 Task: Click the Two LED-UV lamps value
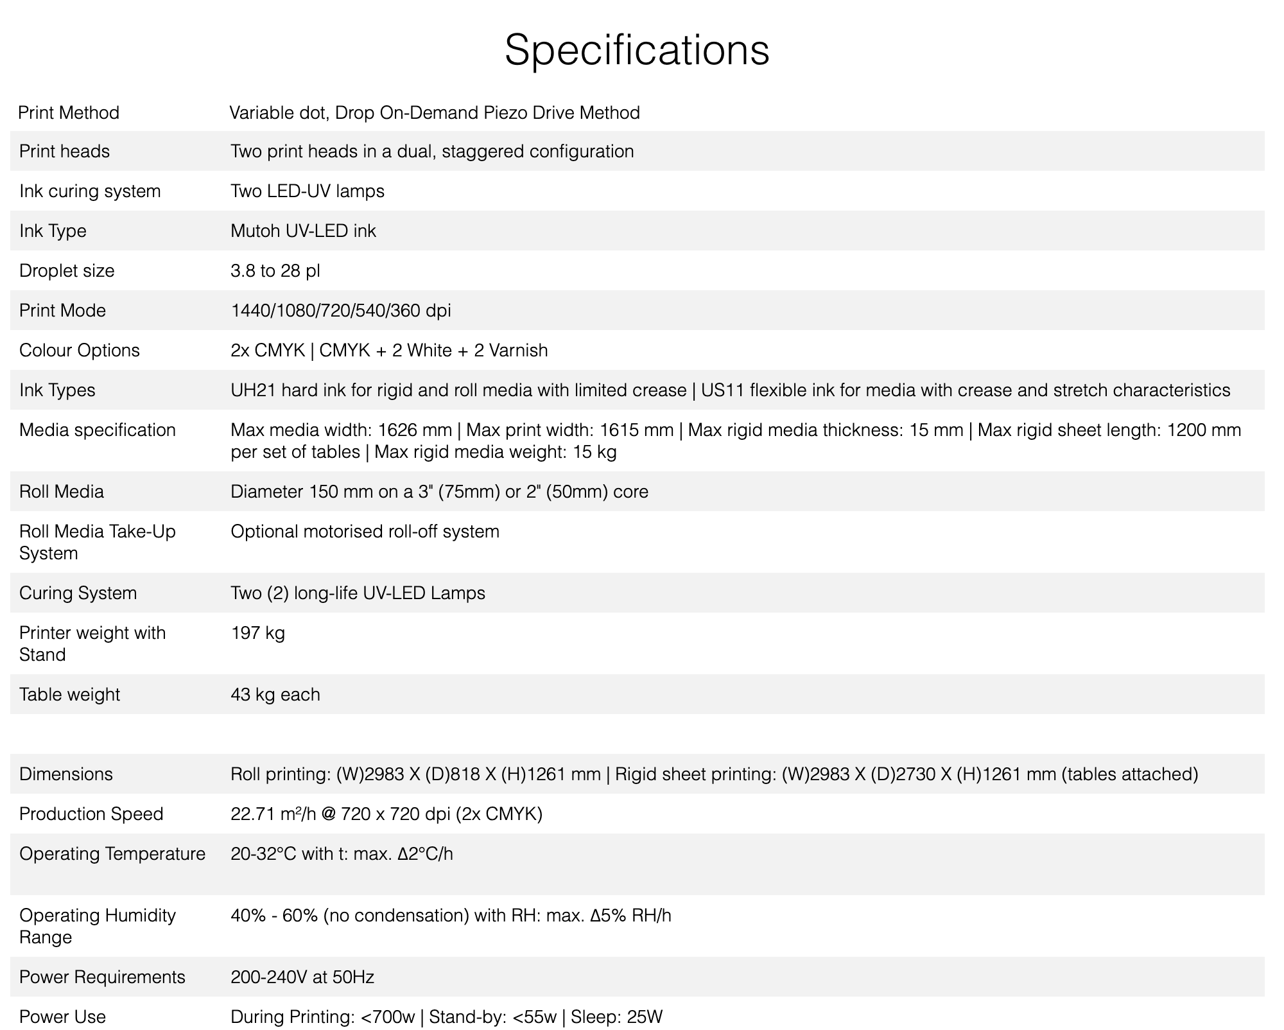tap(307, 191)
